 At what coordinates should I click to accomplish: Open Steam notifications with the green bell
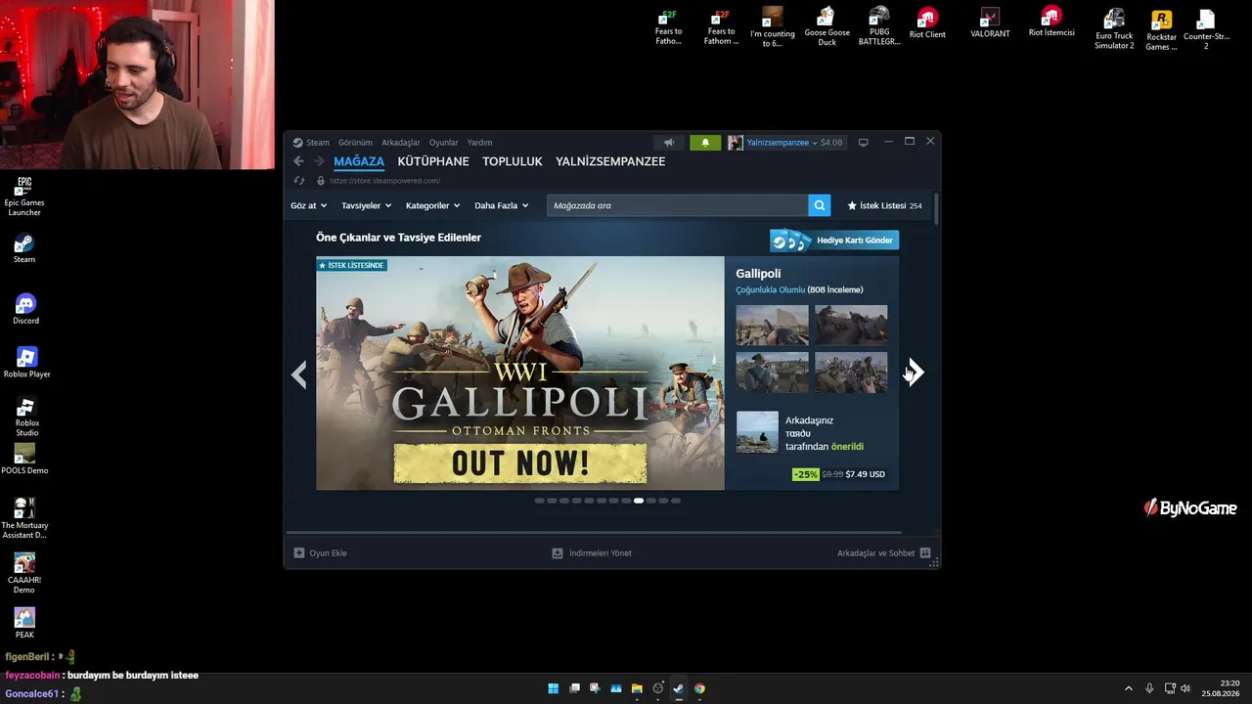(705, 143)
